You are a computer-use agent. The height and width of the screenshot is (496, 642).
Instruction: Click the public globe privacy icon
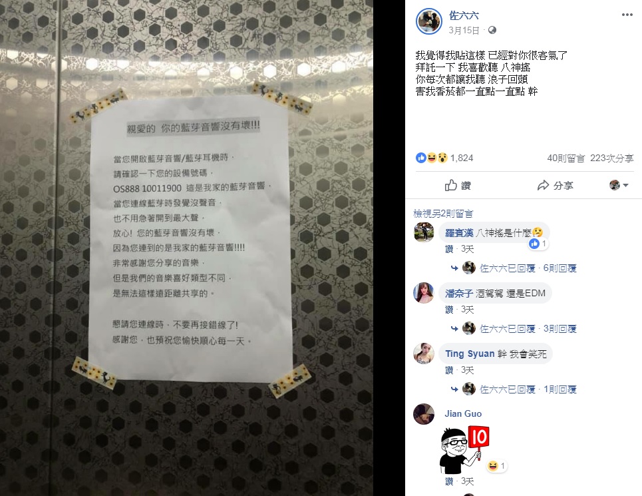point(492,31)
